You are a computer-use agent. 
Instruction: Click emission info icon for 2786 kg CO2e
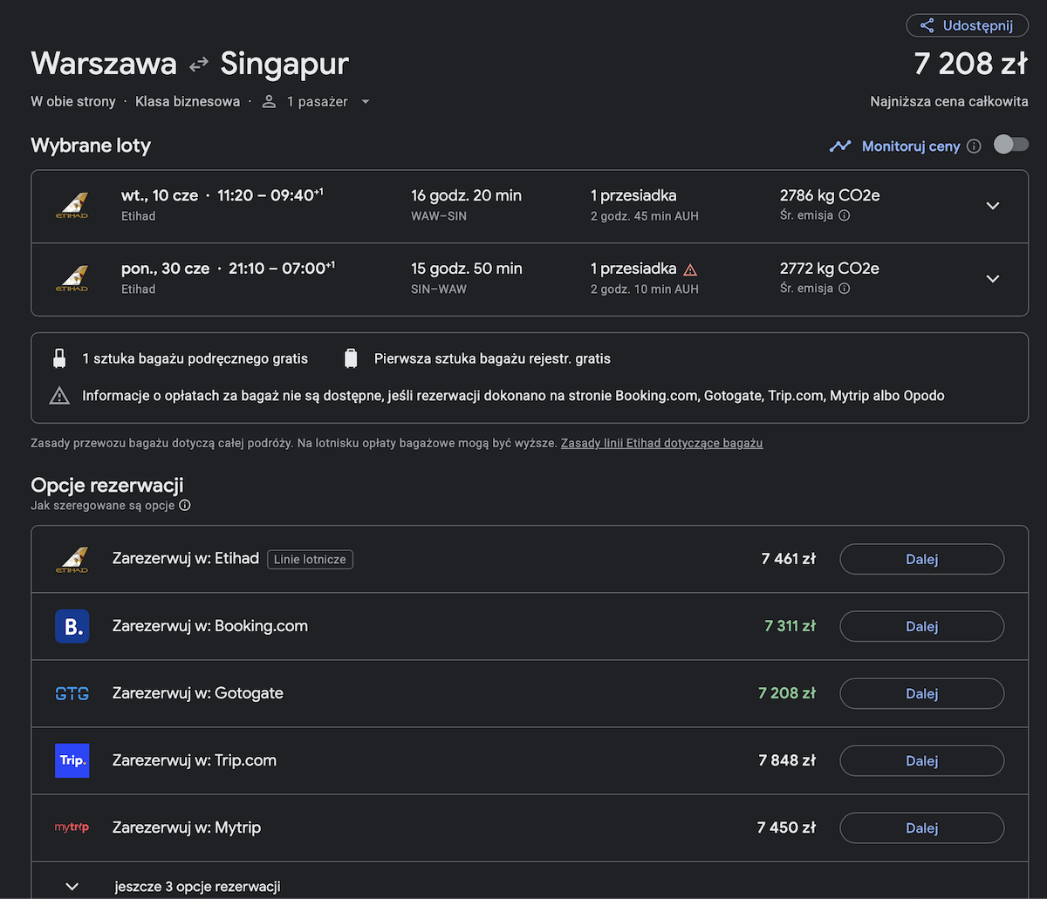coord(844,216)
